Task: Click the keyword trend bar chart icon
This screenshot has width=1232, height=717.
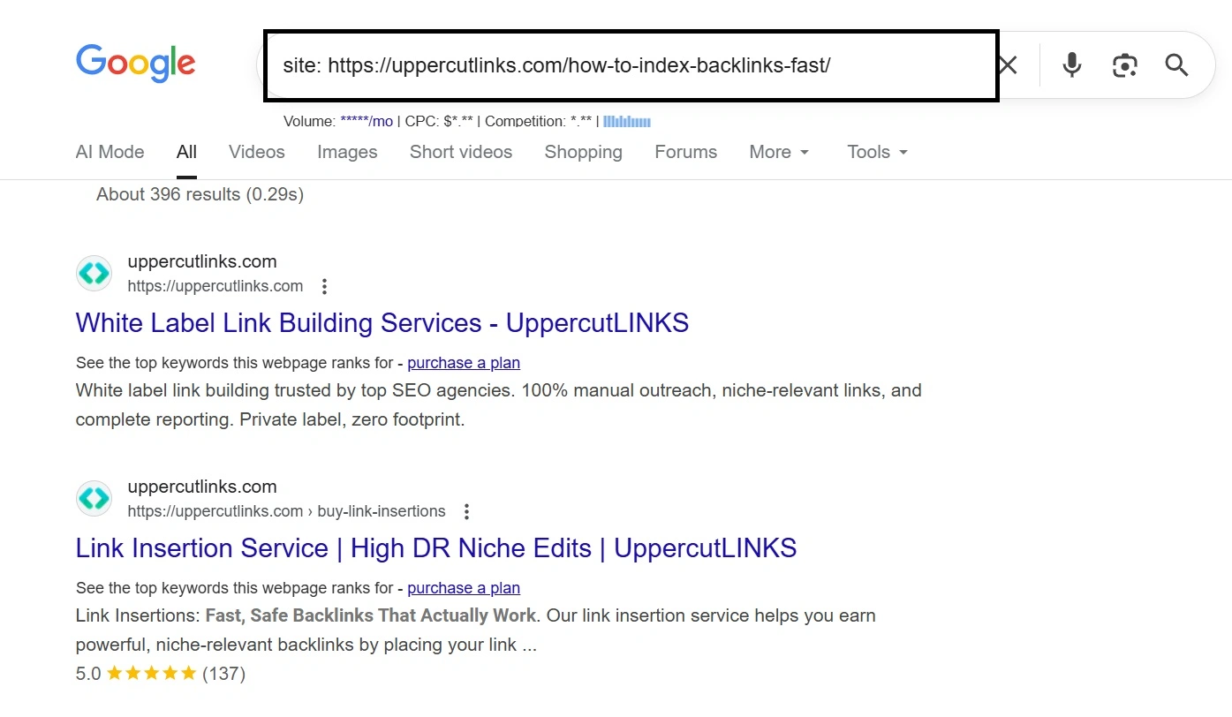Action: pyautogui.click(x=627, y=121)
